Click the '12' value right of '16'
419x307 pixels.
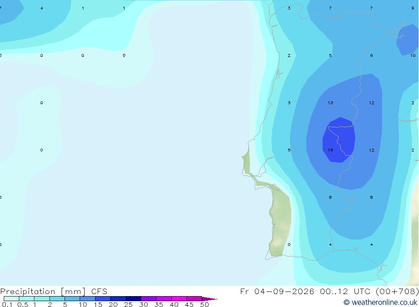(372, 150)
